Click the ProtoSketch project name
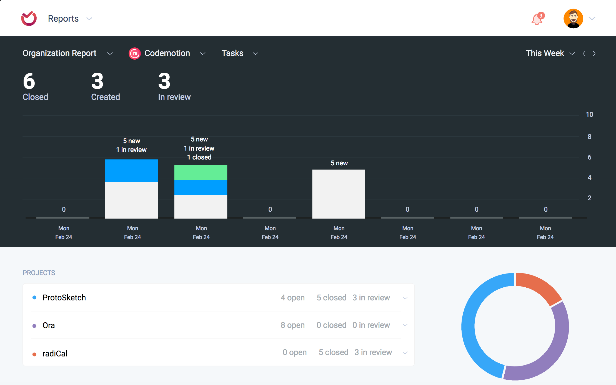The width and height of the screenshot is (616, 385). click(x=64, y=298)
